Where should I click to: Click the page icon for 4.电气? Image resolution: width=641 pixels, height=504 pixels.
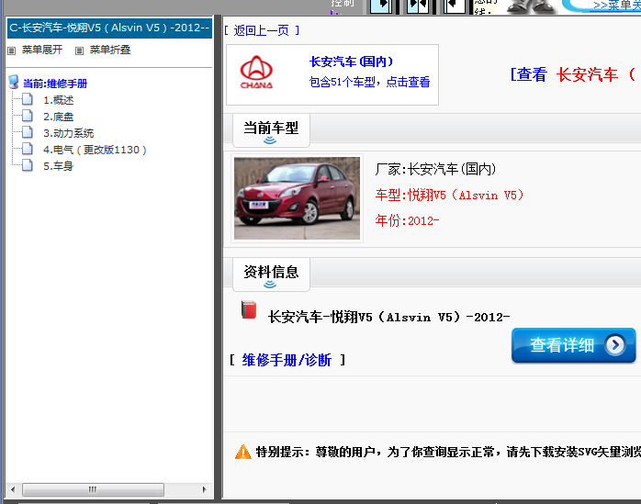click(x=27, y=149)
